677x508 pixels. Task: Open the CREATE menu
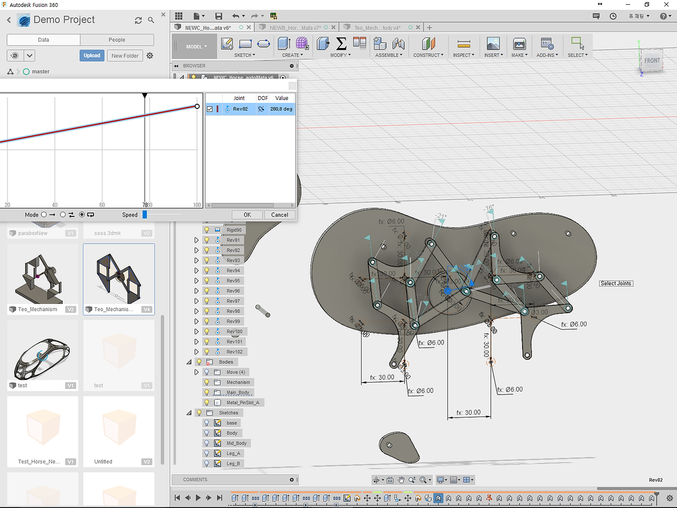(x=292, y=55)
